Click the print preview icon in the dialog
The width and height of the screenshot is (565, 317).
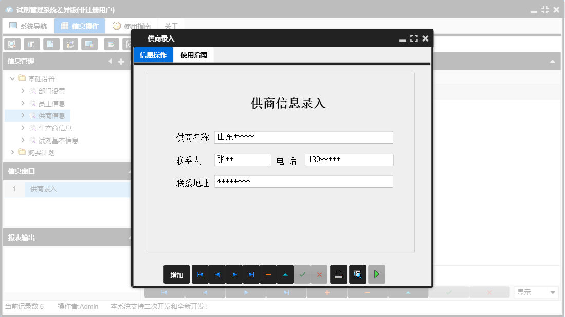point(357,274)
